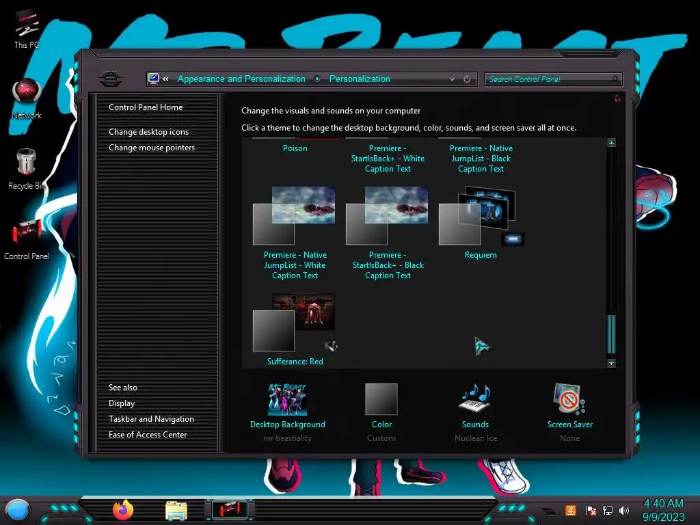Open the Control Panel desktop icon
The image size is (700, 525).
coord(27,237)
